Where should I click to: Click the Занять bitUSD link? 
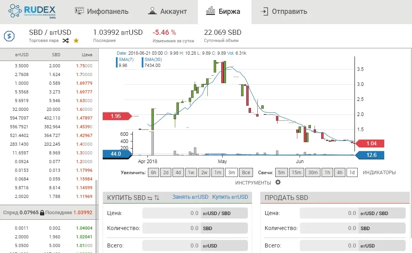(x=190, y=197)
